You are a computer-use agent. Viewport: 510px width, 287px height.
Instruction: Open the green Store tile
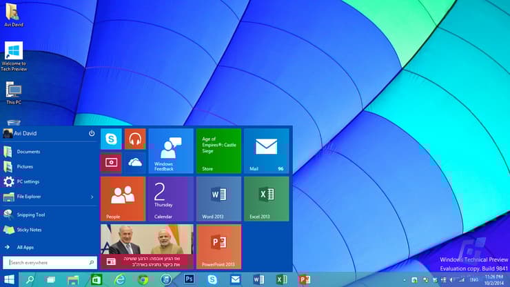(218, 151)
